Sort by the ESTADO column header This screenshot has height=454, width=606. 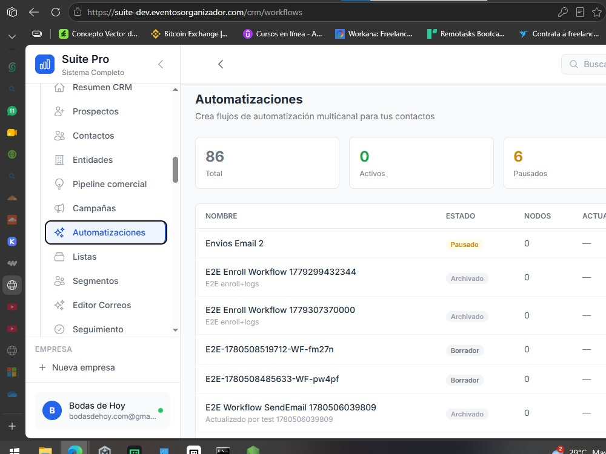pyautogui.click(x=461, y=216)
